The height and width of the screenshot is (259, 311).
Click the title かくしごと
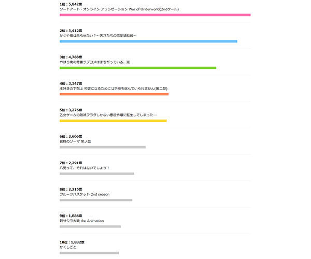pyautogui.click(x=69, y=247)
